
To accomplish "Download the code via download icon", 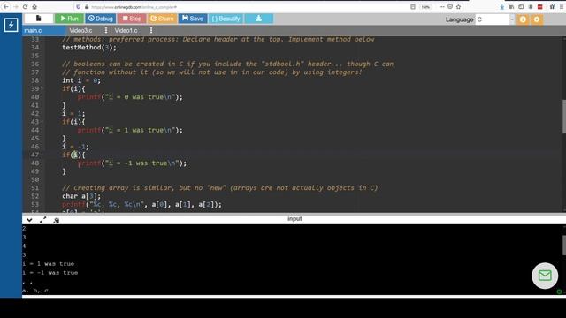I will pos(259,19).
